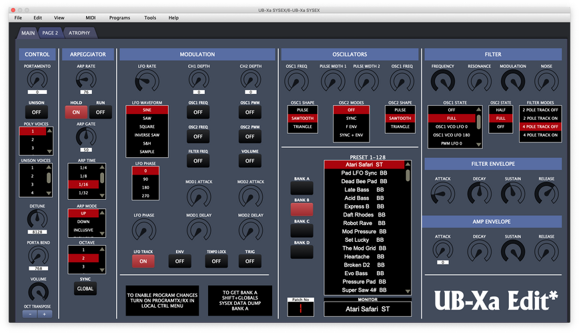This screenshot has height=333, width=579.
Task: Click the Poly Voices list down arrow
Action: pos(49,152)
